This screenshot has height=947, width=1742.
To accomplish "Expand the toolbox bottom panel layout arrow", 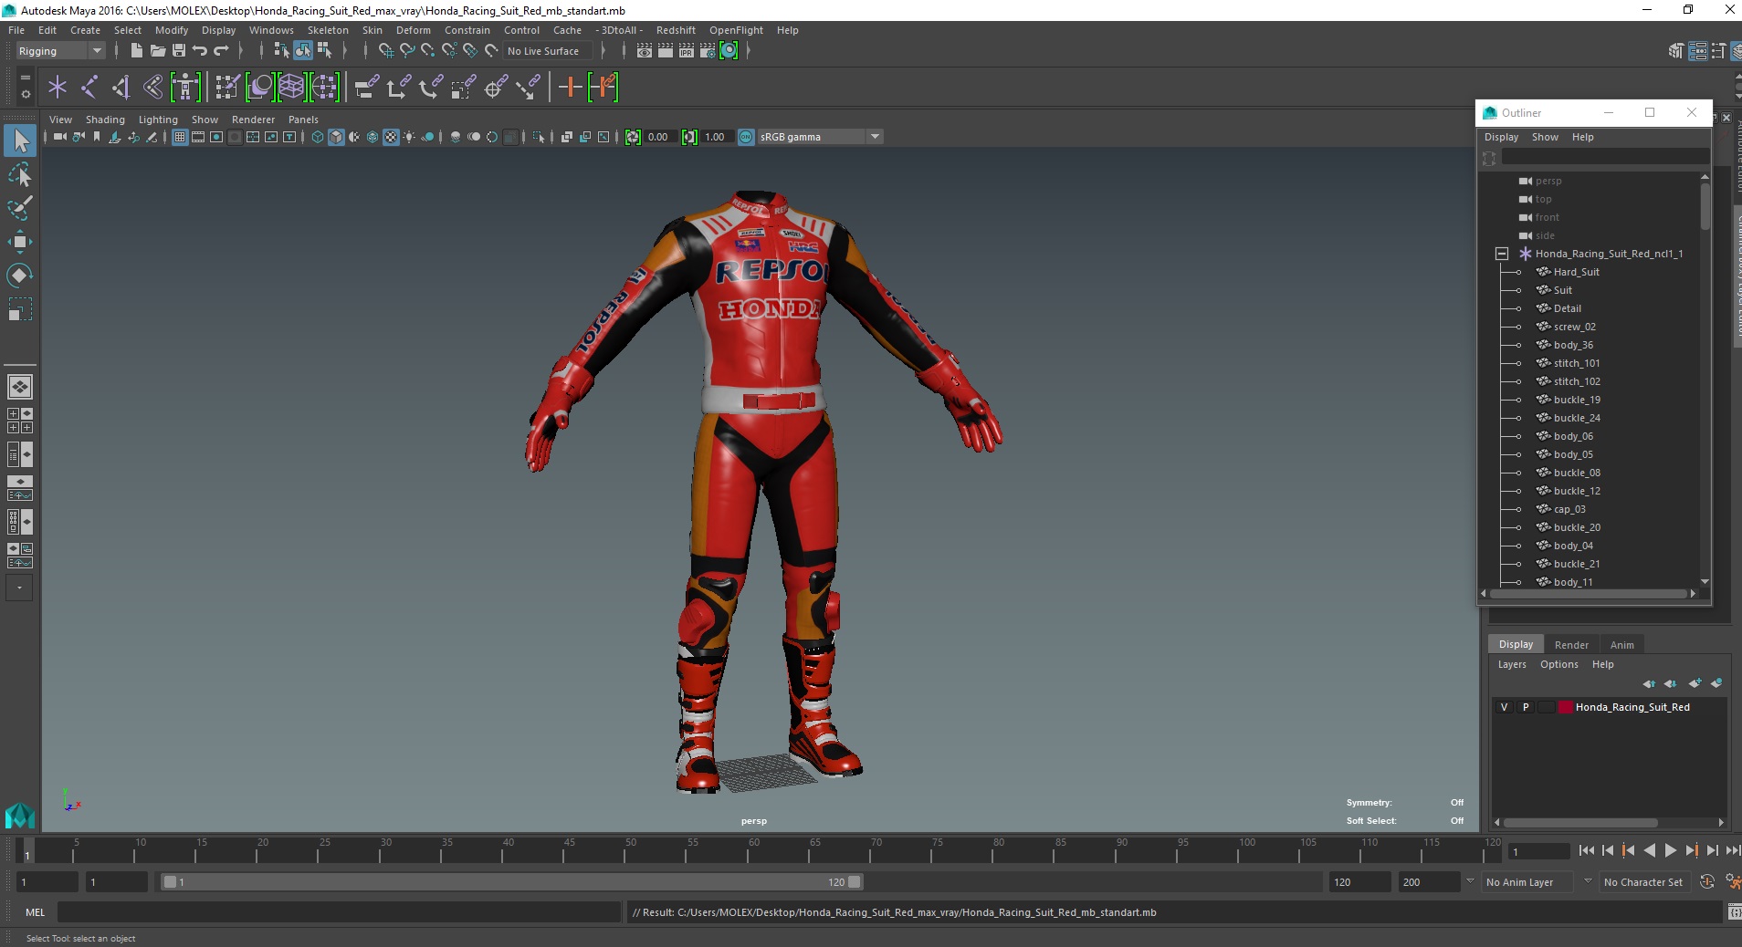I will [x=19, y=588].
